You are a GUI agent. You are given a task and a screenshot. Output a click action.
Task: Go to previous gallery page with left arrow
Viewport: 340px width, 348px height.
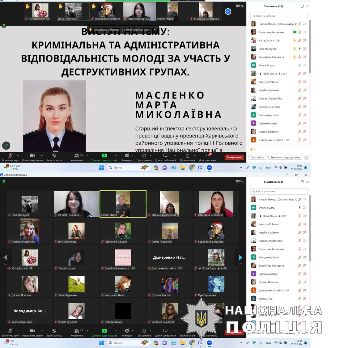(x=6, y=257)
